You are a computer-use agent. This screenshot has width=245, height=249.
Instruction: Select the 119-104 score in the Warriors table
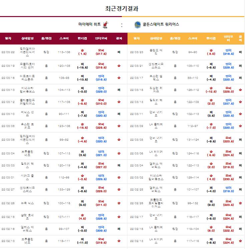(x=193, y=229)
